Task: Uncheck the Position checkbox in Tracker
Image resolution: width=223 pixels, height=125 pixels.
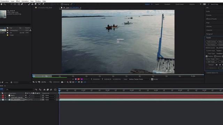Action: coord(207,56)
